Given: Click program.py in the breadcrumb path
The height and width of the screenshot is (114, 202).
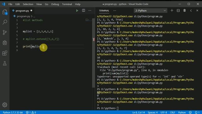Looking at the screenshot, I should click(23, 16).
